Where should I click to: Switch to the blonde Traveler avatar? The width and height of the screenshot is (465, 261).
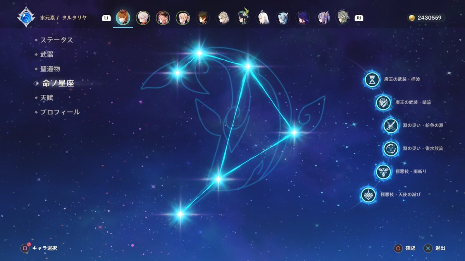tap(183, 18)
